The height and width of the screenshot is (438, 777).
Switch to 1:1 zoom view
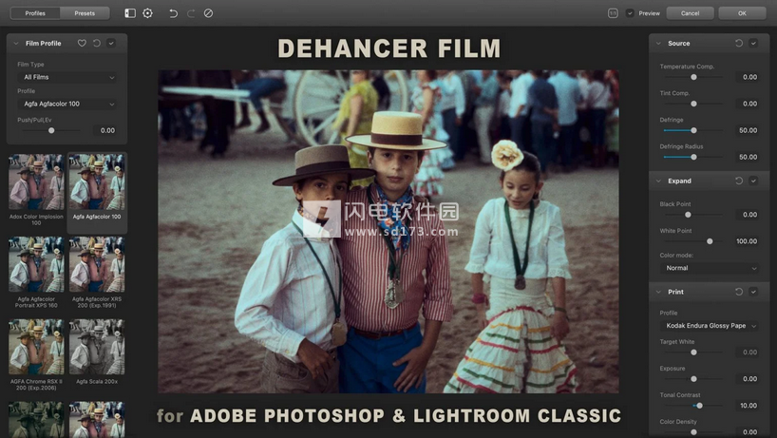(613, 13)
